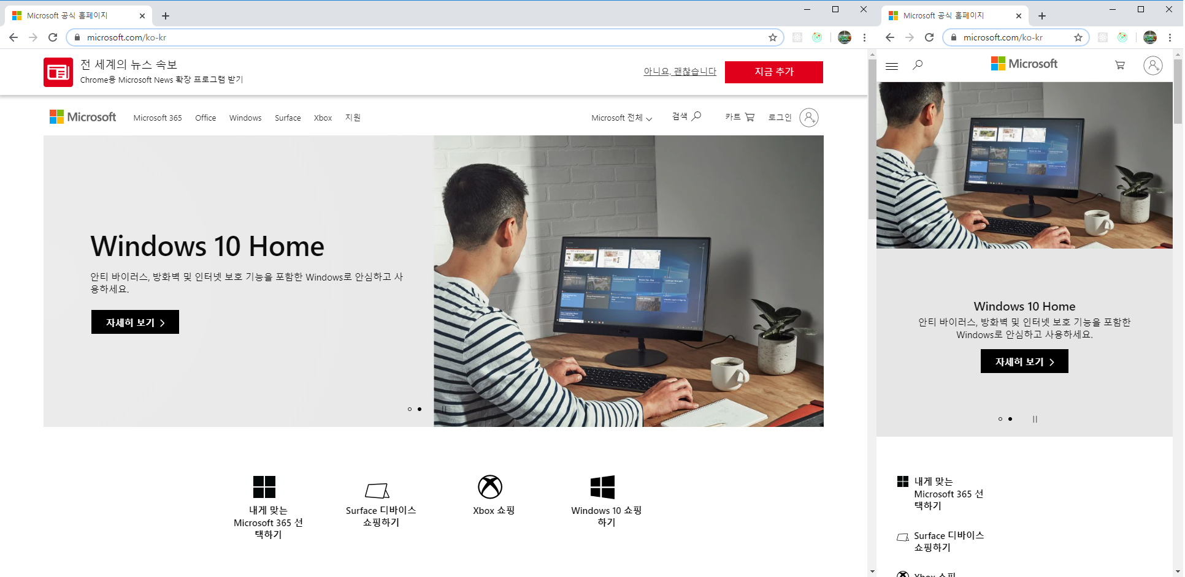
Task: Click 자세히 보기 button in right window
Action: (x=1024, y=361)
